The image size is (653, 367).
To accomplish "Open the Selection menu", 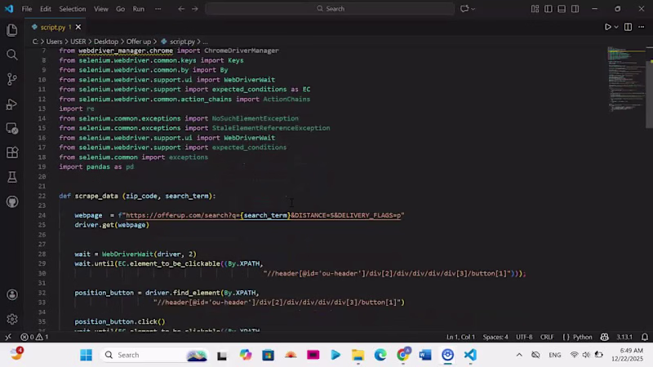I will pos(73,9).
